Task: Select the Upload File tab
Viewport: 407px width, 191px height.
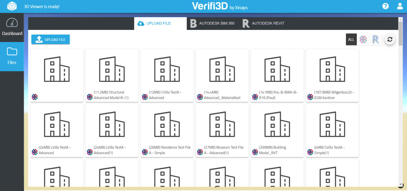Action: (155, 23)
